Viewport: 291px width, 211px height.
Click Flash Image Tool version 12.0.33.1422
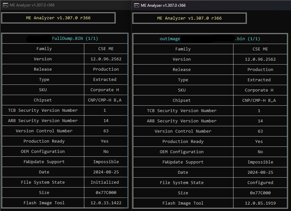click(106, 203)
